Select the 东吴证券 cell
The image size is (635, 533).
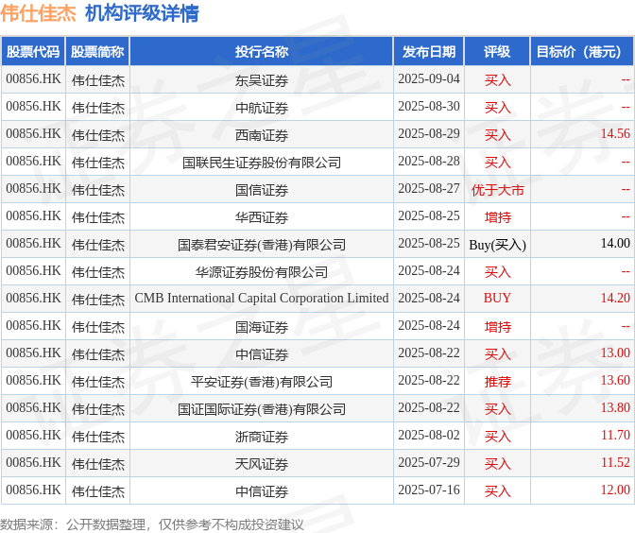[262, 80]
